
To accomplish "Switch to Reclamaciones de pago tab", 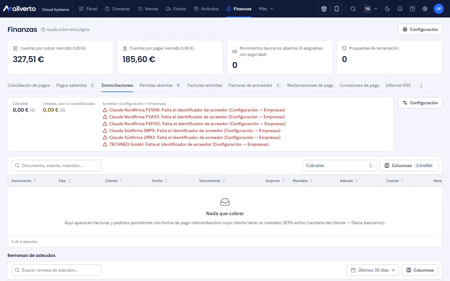I will pos(310,85).
